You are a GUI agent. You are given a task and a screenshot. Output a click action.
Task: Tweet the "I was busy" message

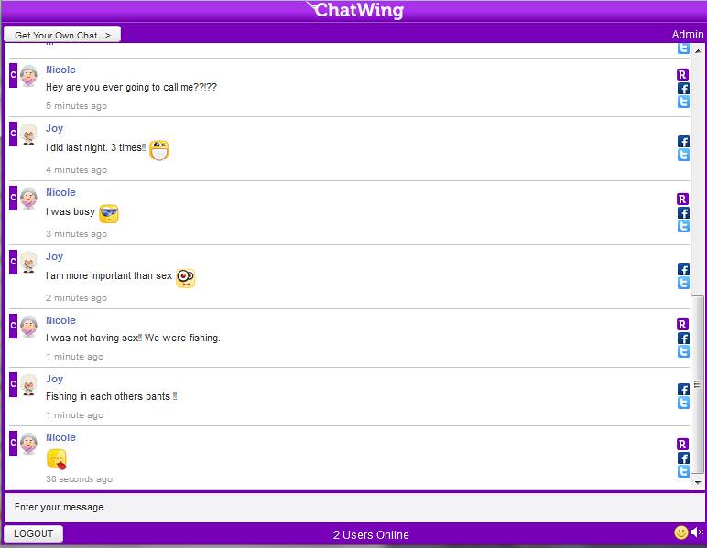pos(683,226)
